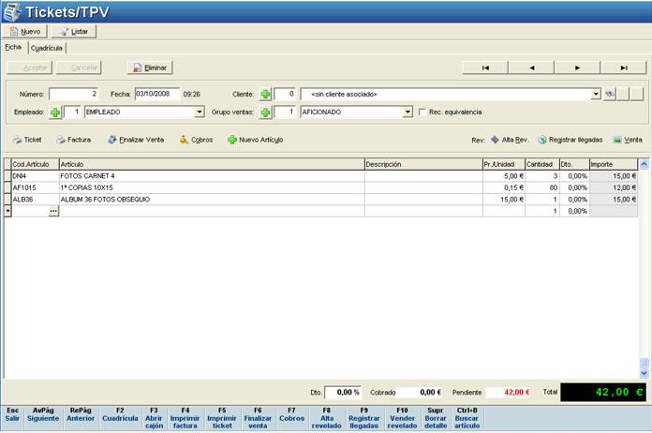Screen dimensions: 652x433
Task: Click Registrar llegadas in toolbar
Action: coord(570,141)
